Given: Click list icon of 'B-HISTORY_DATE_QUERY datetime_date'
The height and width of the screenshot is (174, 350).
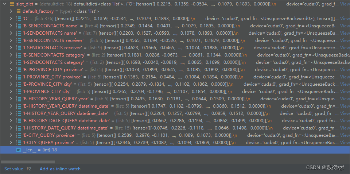Looking at the screenshot, I should [x=19, y=121].
